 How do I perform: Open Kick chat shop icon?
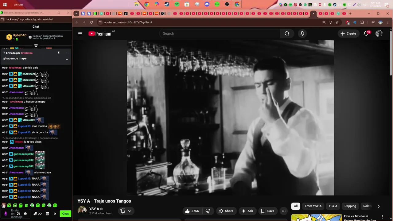pos(48,214)
